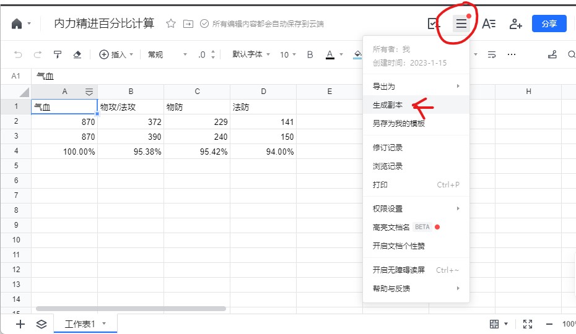Select cell with 物攻/法攻
The height and width of the screenshot is (334, 576).
131,107
